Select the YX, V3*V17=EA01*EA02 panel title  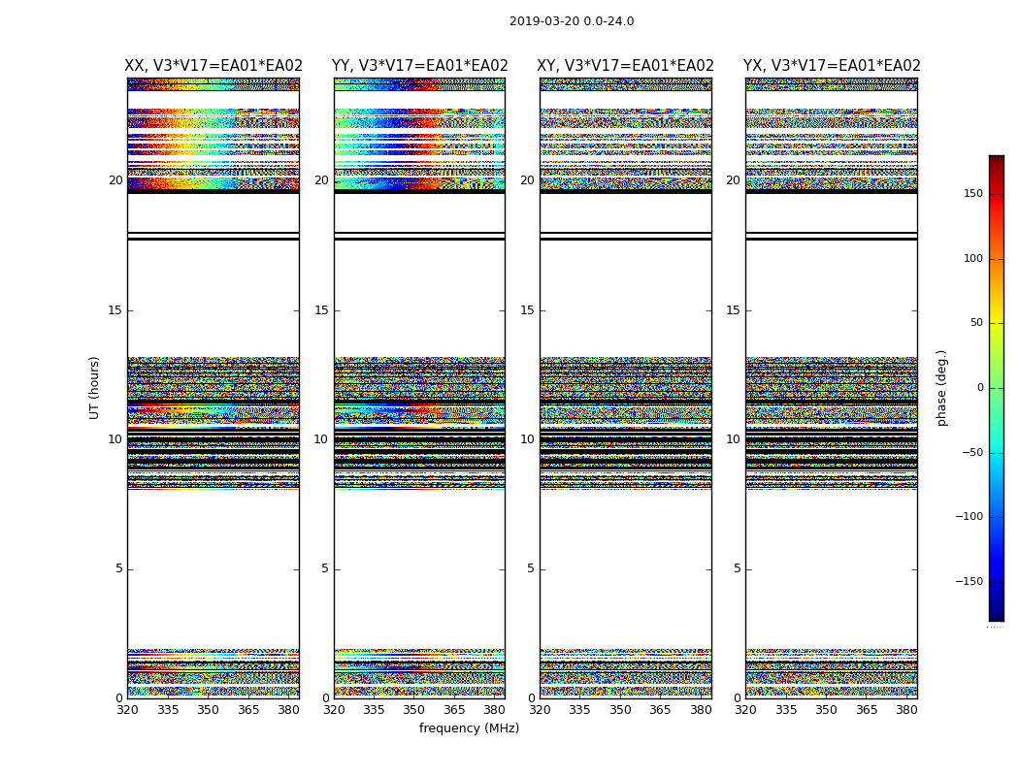[832, 66]
